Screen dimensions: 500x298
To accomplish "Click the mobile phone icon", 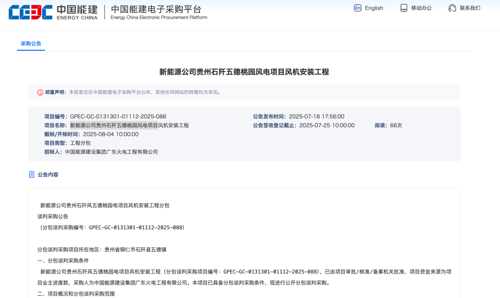I will pos(404,8).
